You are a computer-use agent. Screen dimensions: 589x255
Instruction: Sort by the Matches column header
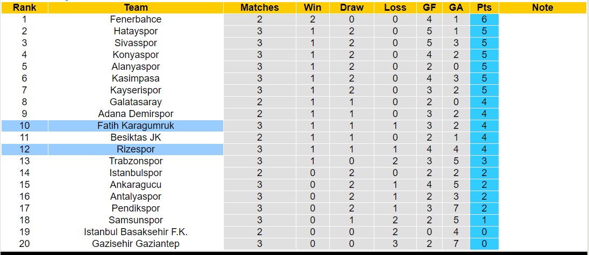point(259,8)
